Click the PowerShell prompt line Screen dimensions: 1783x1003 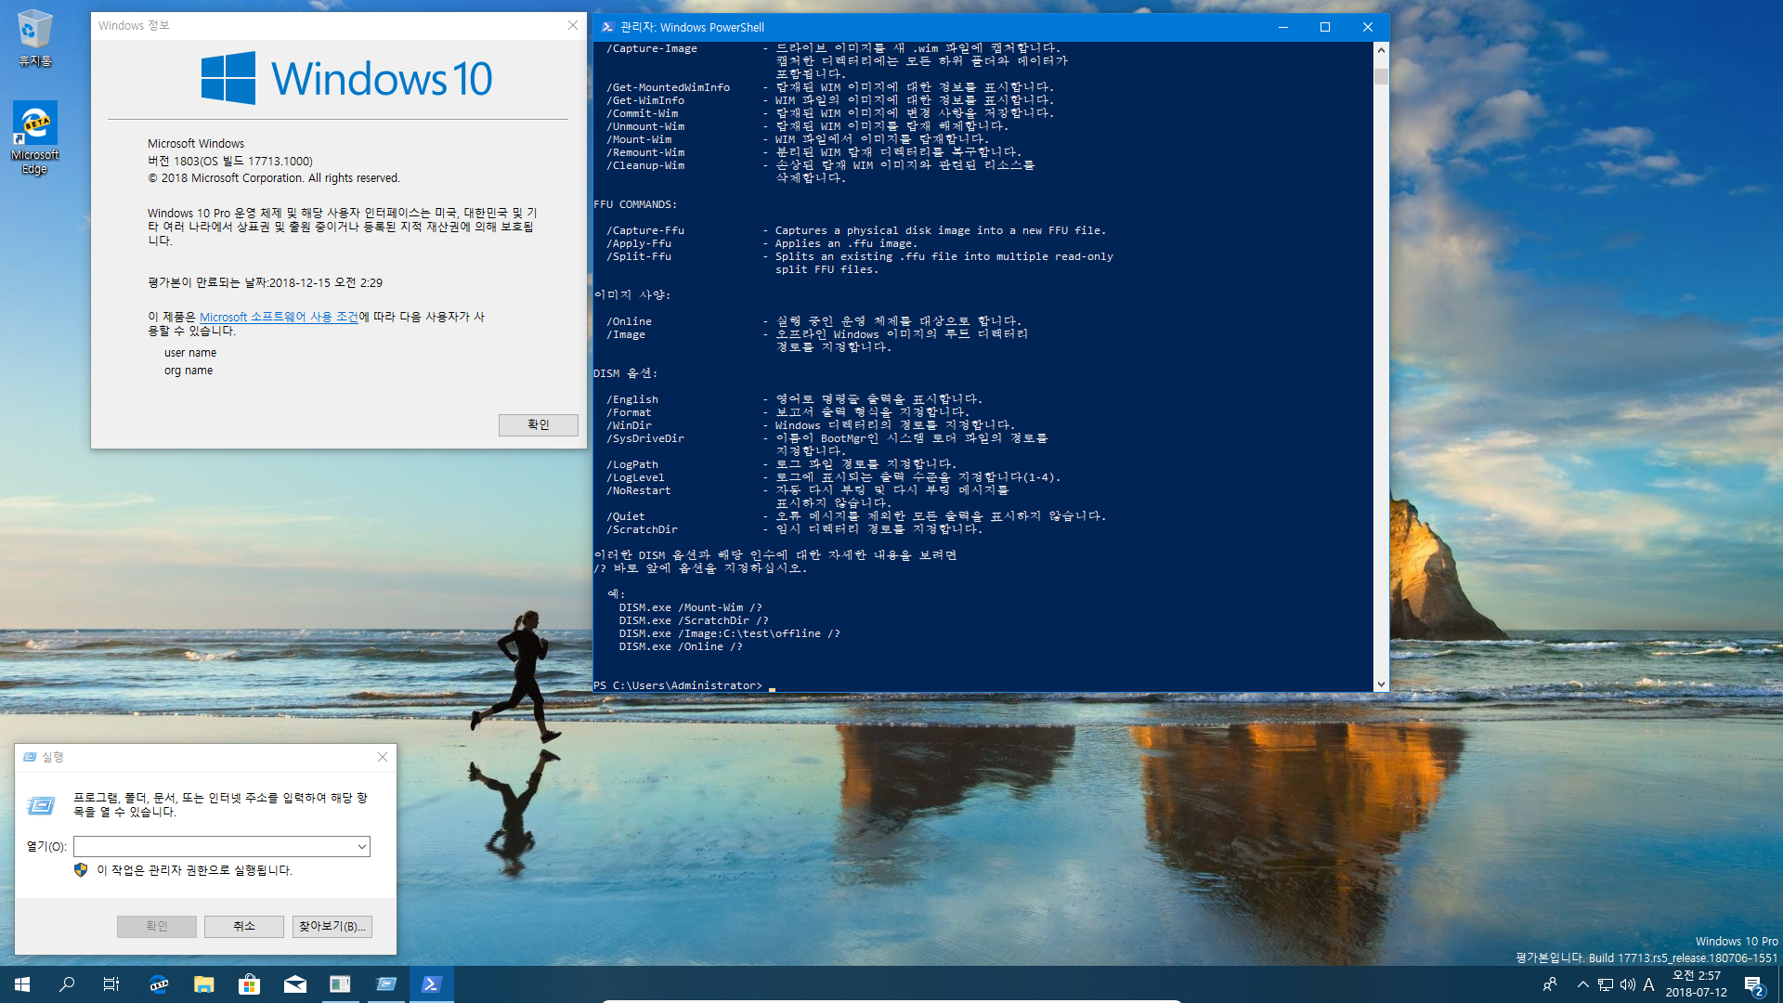point(684,685)
